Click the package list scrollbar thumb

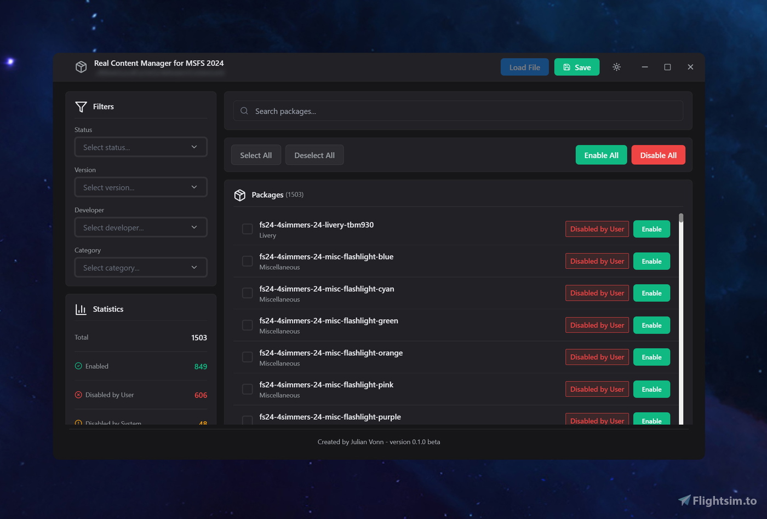681,218
